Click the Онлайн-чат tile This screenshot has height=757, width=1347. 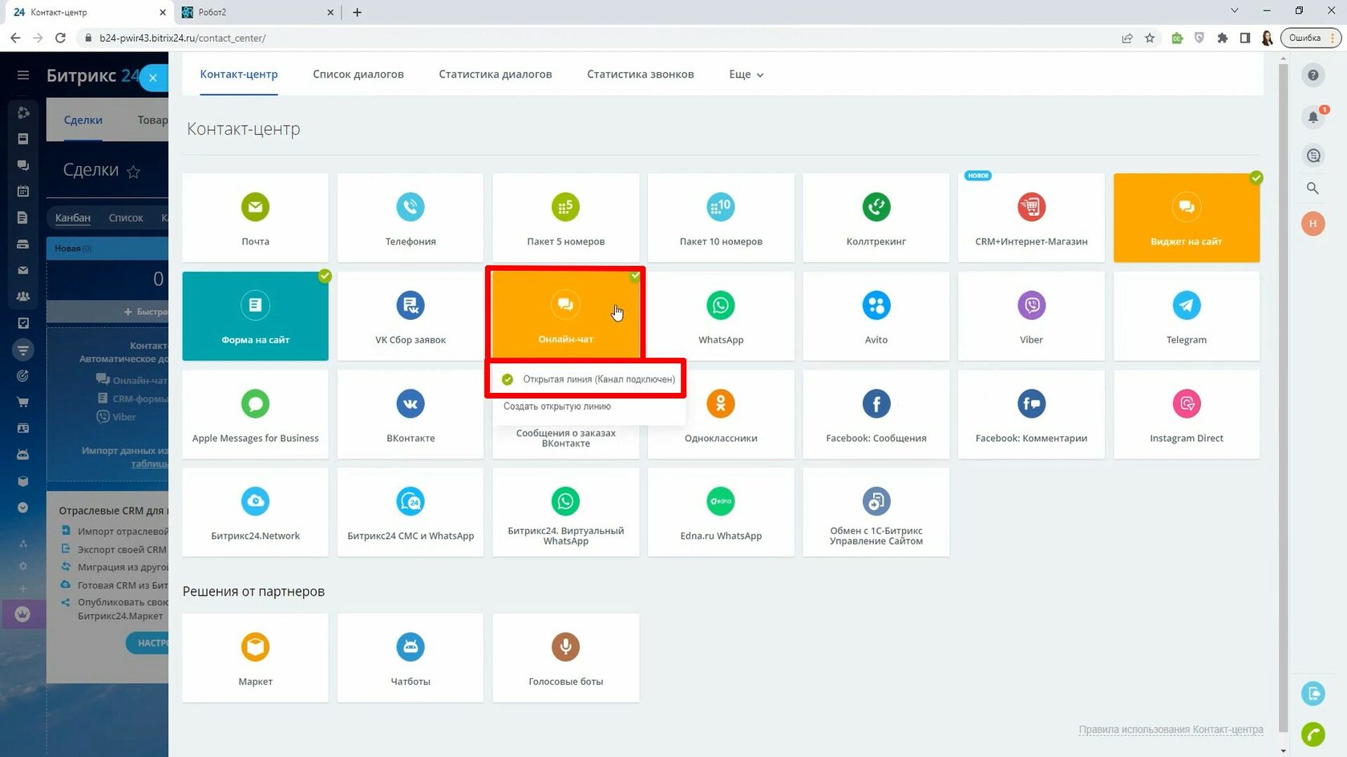point(566,314)
